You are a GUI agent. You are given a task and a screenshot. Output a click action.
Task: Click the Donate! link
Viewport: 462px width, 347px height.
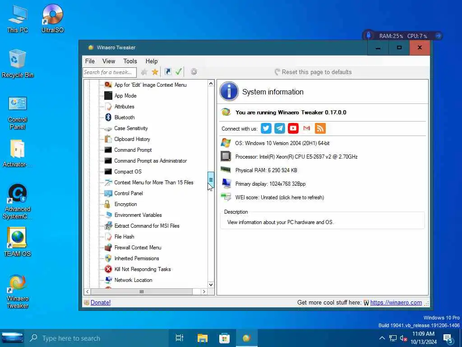(101, 302)
